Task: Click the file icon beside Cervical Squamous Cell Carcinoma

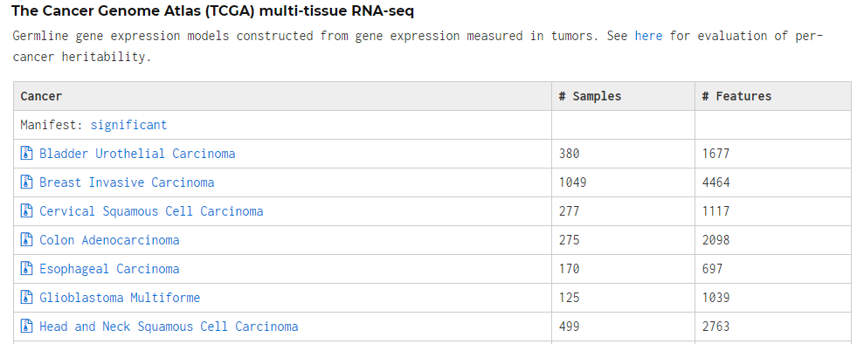Action: pos(26,211)
